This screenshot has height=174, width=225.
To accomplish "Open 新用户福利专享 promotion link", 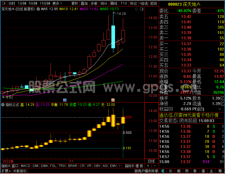I will point(146,171).
